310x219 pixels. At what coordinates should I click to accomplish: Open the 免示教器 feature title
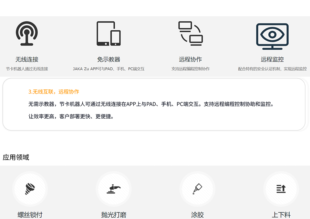tap(108, 59)
